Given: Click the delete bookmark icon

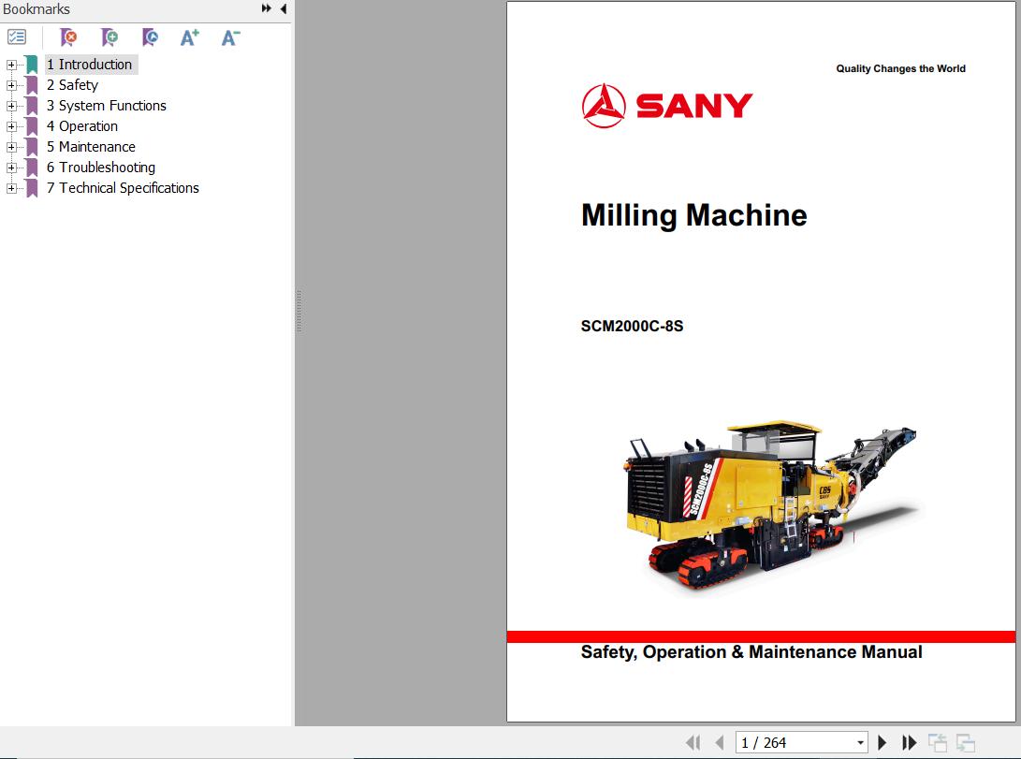Looking at the screenshot, I should (67, 37).
